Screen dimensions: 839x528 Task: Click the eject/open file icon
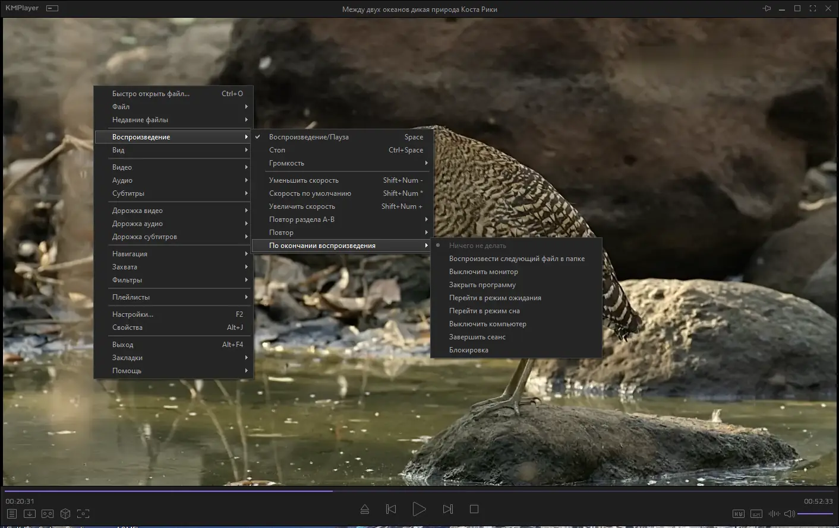click(x=365, y=509)
